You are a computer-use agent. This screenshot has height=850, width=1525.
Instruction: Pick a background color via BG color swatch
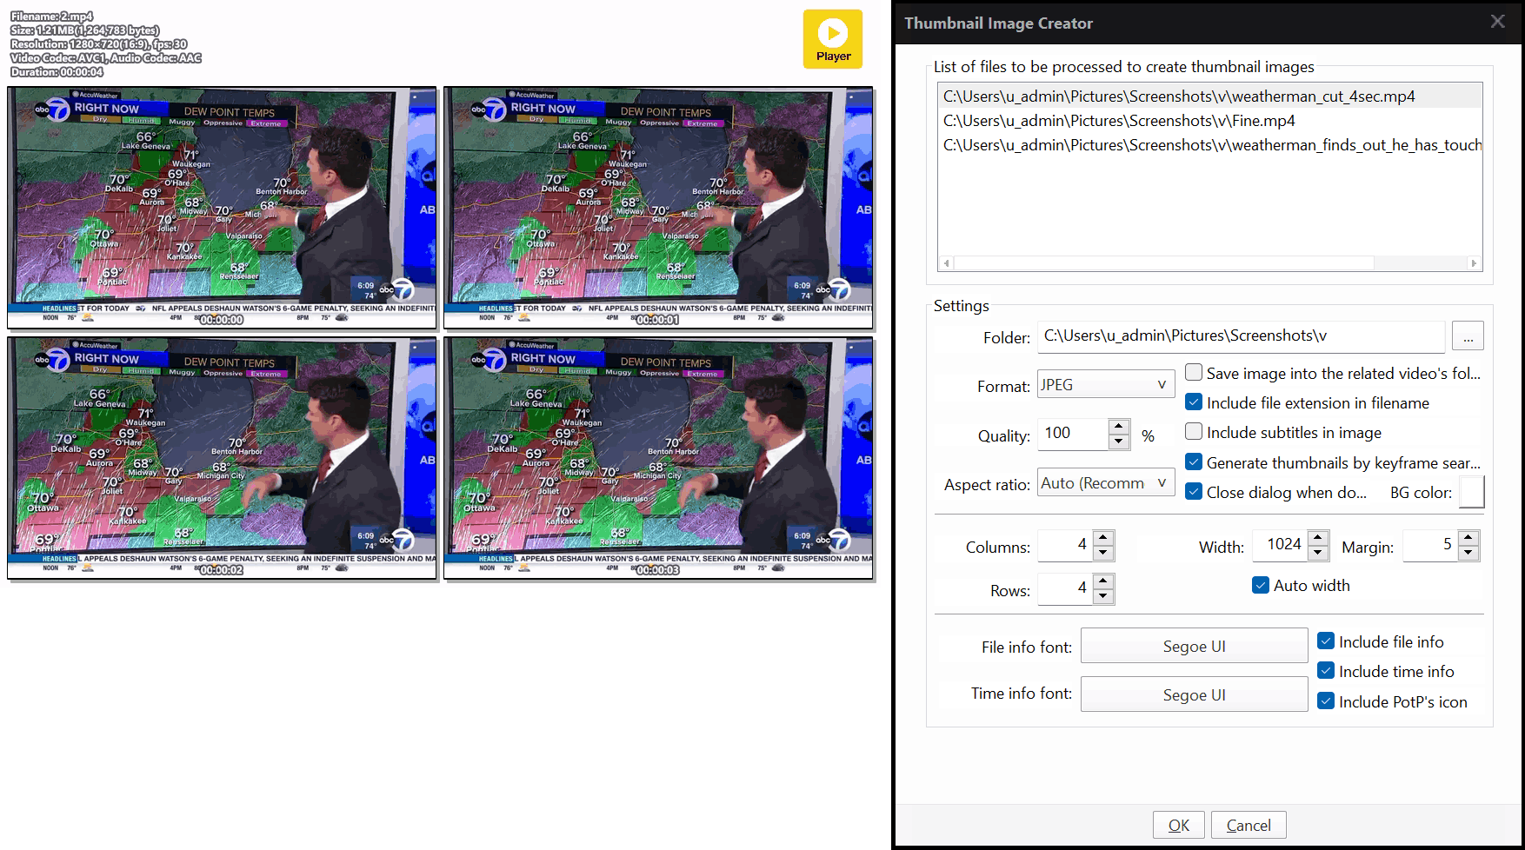click(1471, 492)
